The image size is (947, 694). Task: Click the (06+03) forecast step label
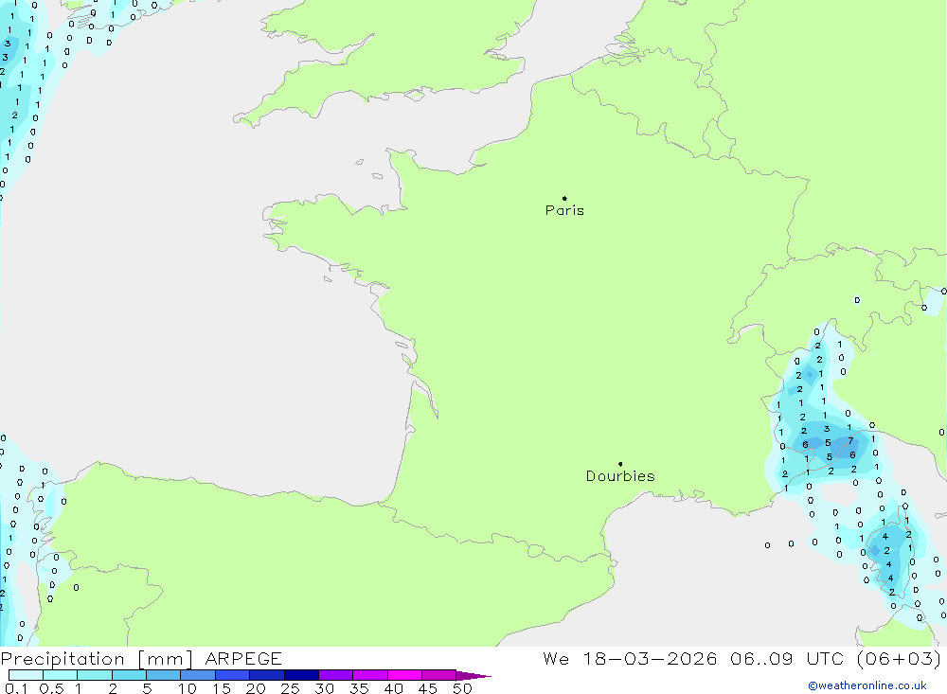(x=899, y=658)
